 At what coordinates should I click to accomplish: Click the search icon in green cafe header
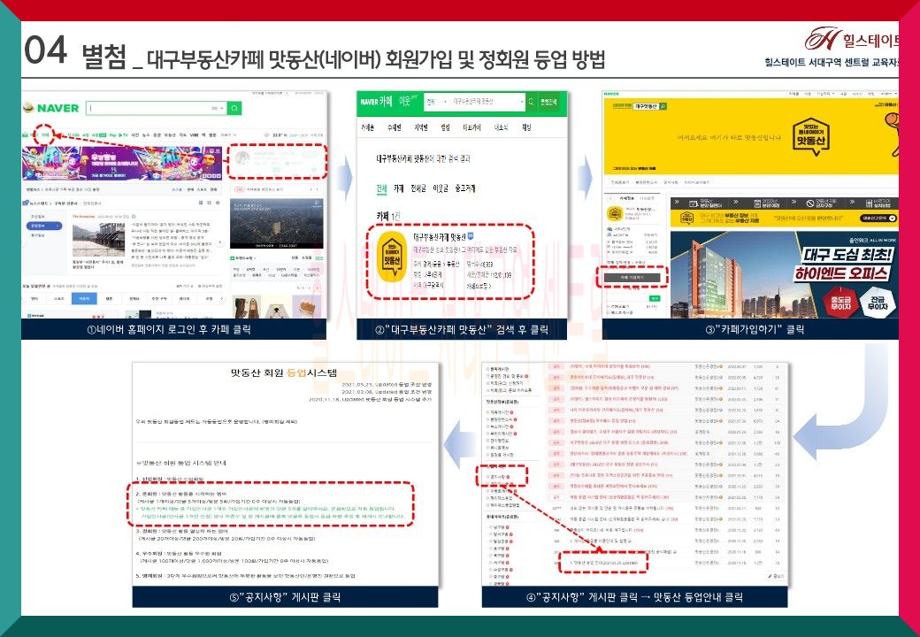(531, 102)
